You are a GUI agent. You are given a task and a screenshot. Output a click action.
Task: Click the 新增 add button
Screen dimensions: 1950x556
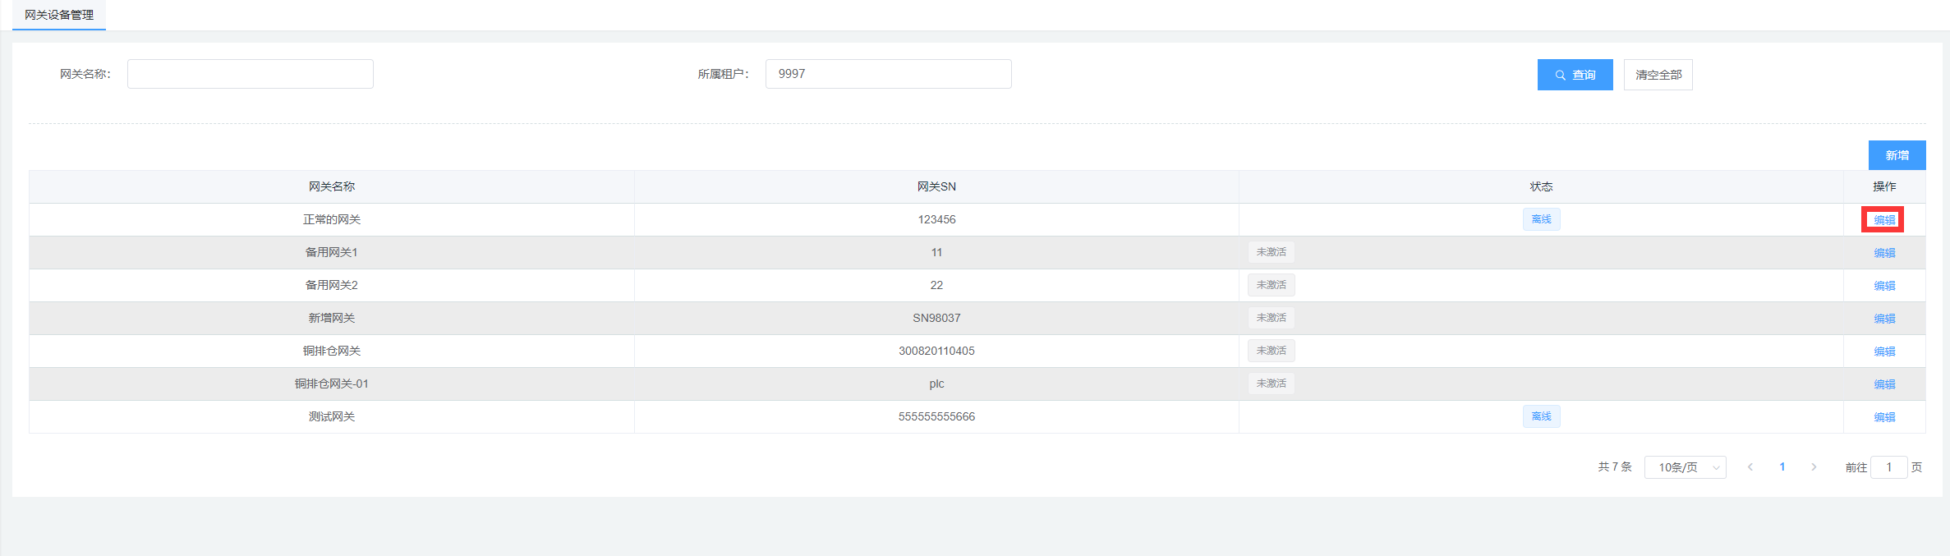tap(1897, 155)
